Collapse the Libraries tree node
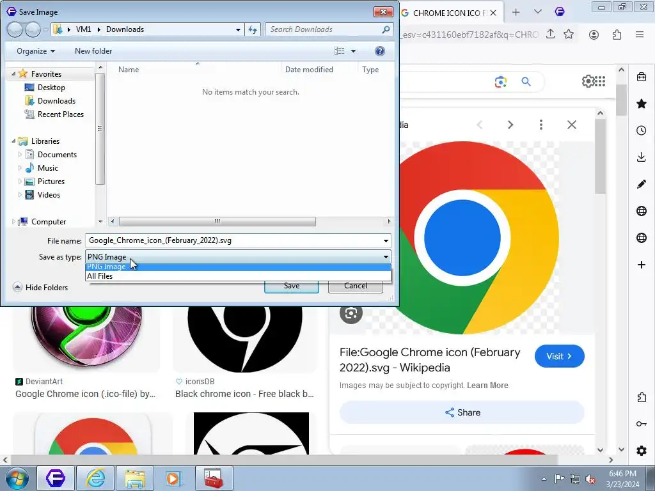Screen dimensions: 655x491 point(13,141)
